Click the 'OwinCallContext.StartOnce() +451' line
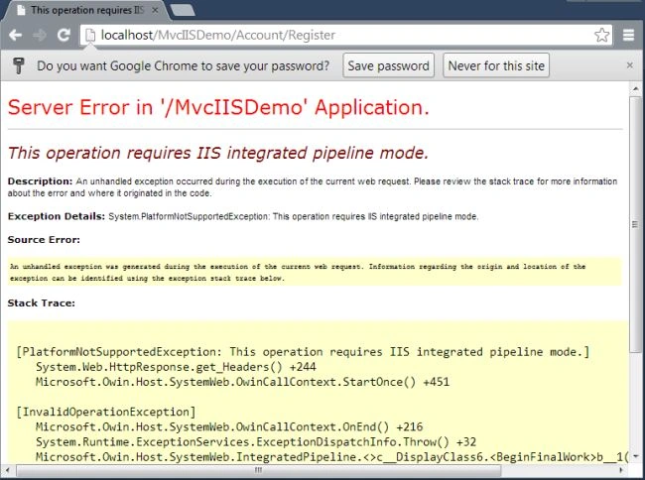 [242, 382]
